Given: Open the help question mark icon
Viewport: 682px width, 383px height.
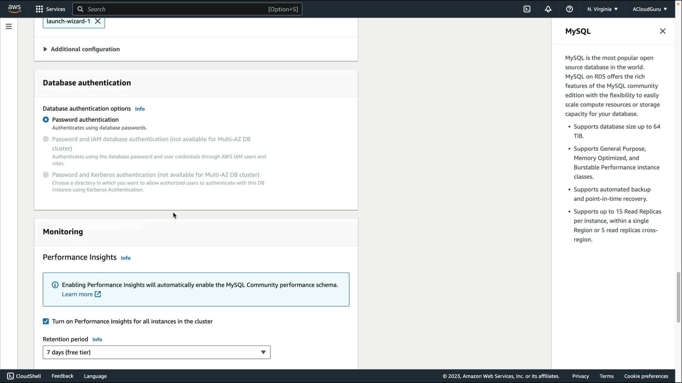Looking at the screenshot, I should pos(569,9).
